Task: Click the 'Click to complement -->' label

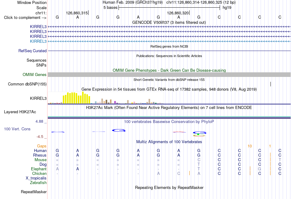Action: (x=25, y=18)
